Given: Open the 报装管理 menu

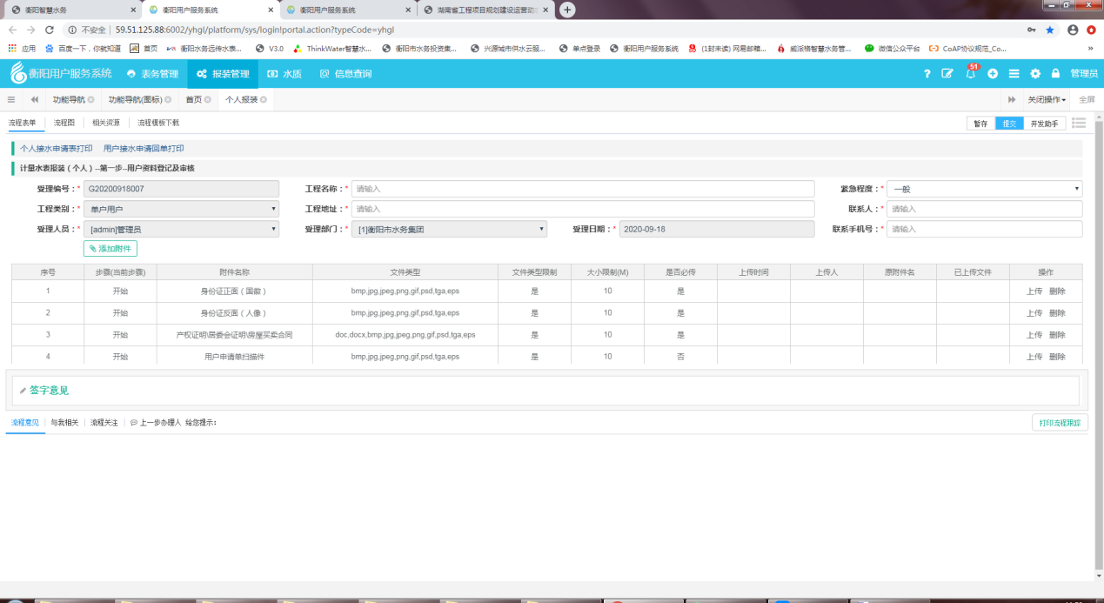Looking at the screenshot, I should click(223, 74).
